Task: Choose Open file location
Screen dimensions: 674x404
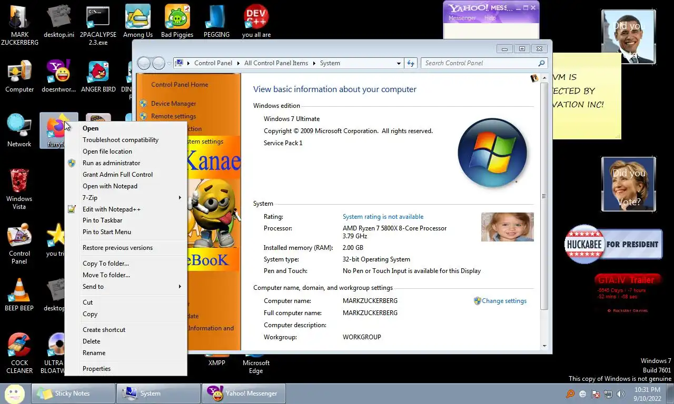Action: 126,151
